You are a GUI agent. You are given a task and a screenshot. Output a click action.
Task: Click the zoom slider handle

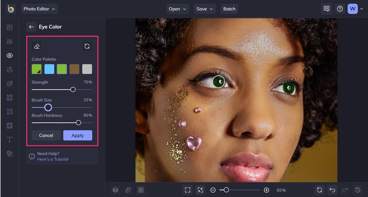coord(226,190)
